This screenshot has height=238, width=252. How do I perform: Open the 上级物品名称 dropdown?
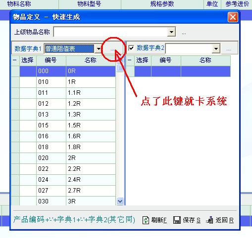coord(171,32)
